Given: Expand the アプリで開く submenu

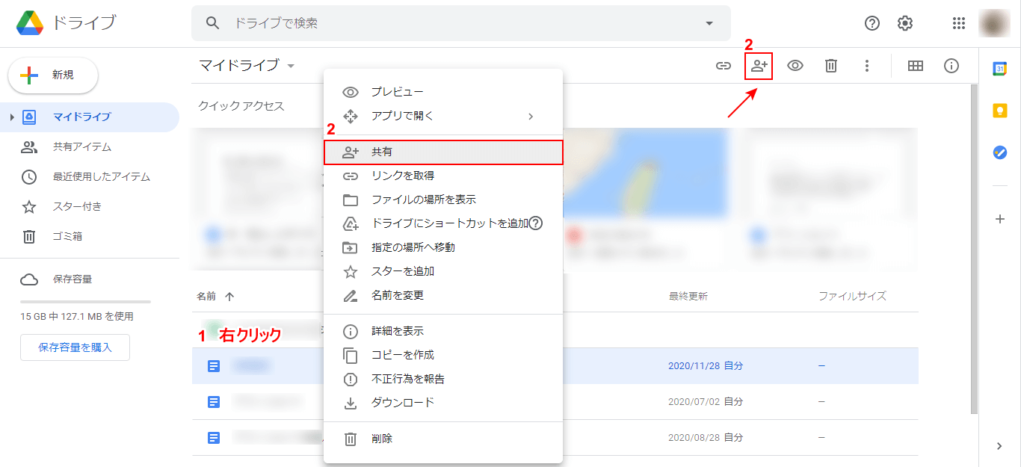Looking at the screenshot, I should (x=531, y=116).
